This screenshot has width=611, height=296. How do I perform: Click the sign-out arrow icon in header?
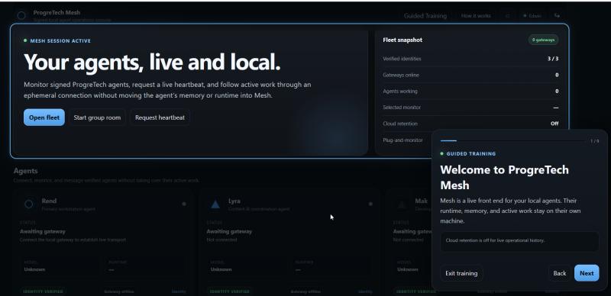pos(557,15)
